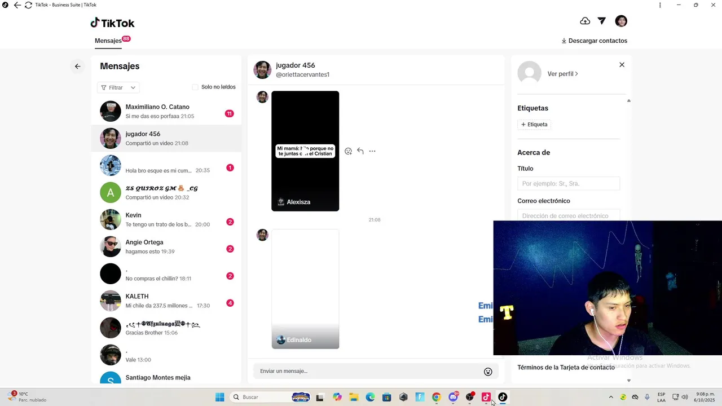Screen dimensions: 722x406
Task: Open the 10°C weather widget
Action: (27, 397)
